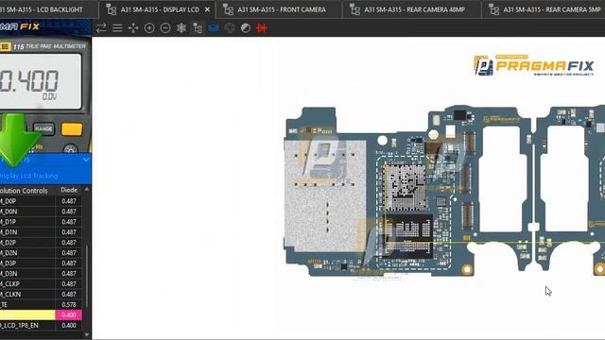Select the M_D0N row

tap(41, 212)
